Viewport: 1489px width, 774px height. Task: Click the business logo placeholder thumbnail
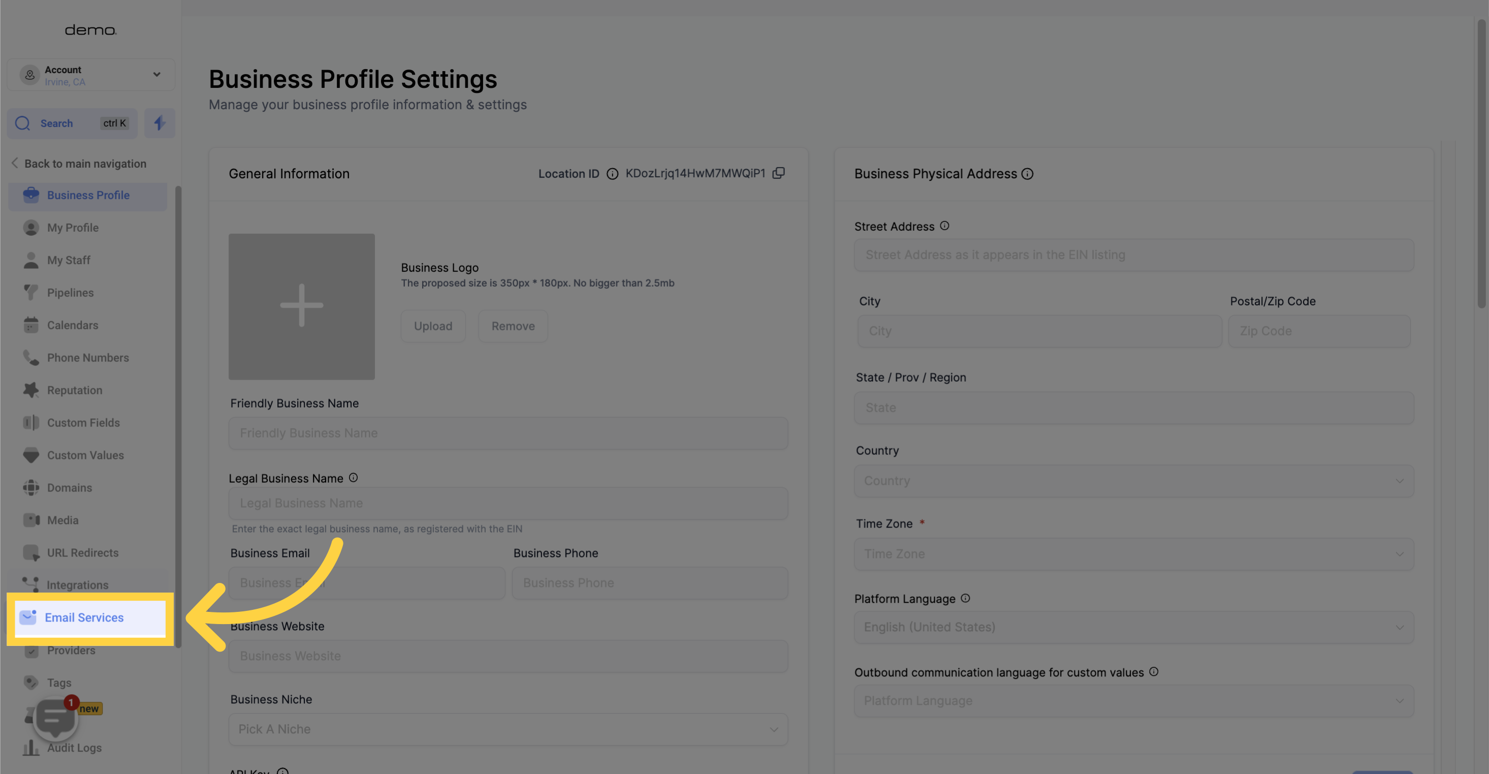pos(302,306)
